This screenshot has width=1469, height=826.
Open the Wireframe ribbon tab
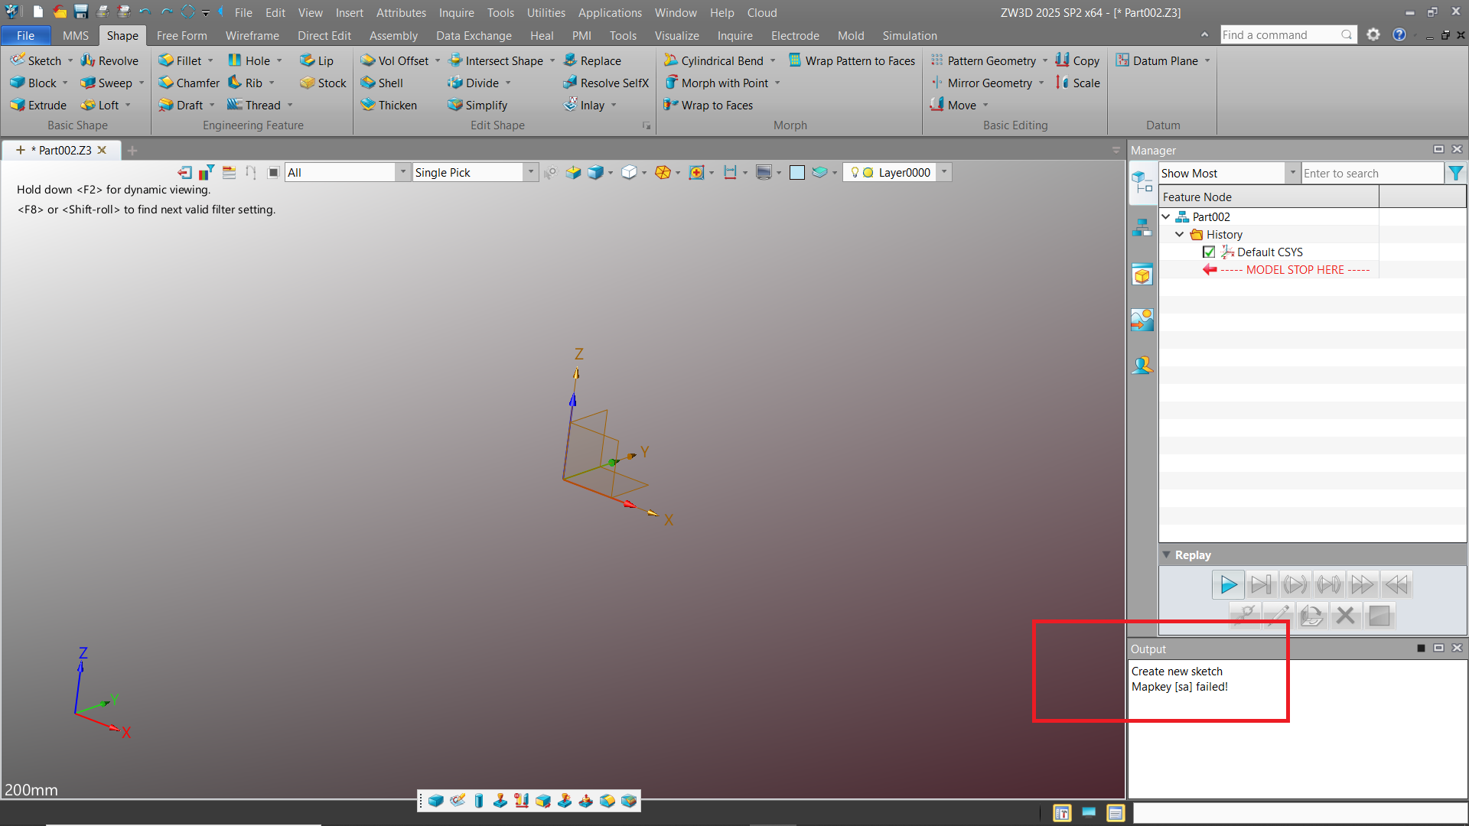pyautogui.click(x=252, y=35)
